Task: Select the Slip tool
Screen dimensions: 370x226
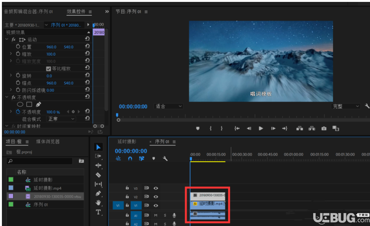Action: click(98, 184)
